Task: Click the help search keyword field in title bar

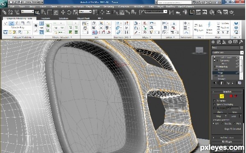Action: tap(175, 2)
